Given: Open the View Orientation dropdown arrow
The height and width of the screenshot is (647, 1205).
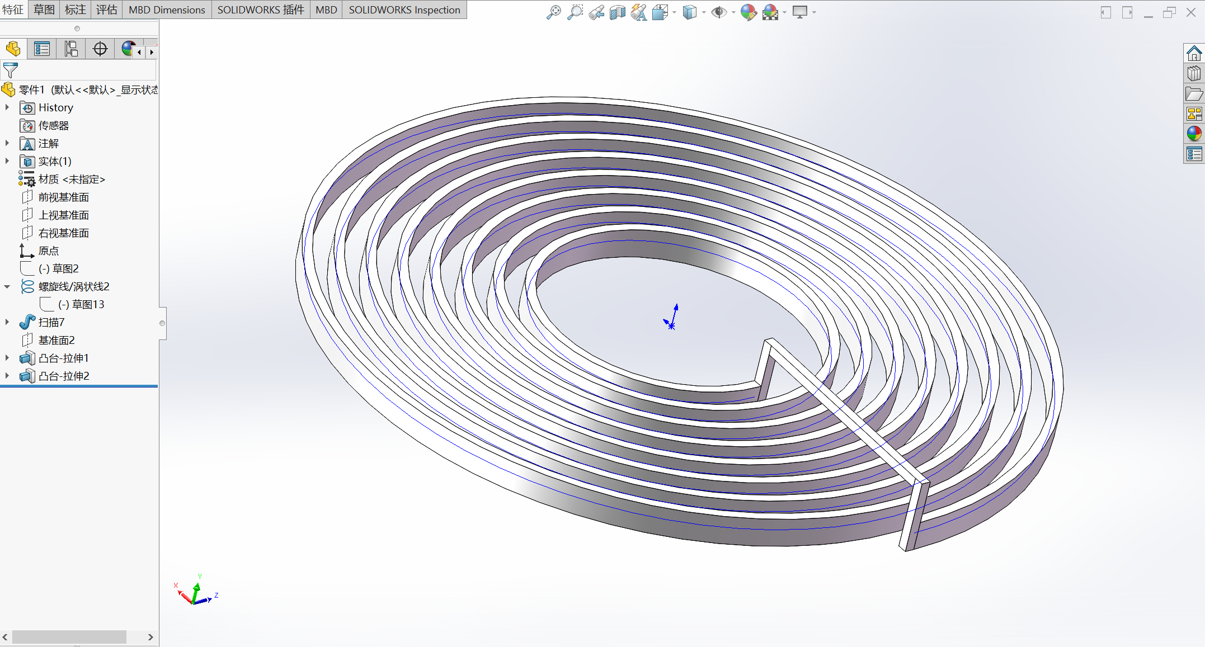Looking at the screenshot, I should (x=675, y=12).
